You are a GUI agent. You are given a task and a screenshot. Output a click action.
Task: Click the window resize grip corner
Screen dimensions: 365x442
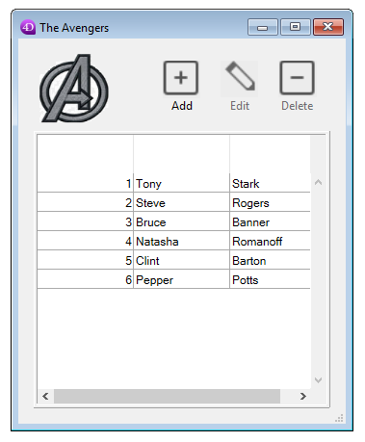(339, 418)
